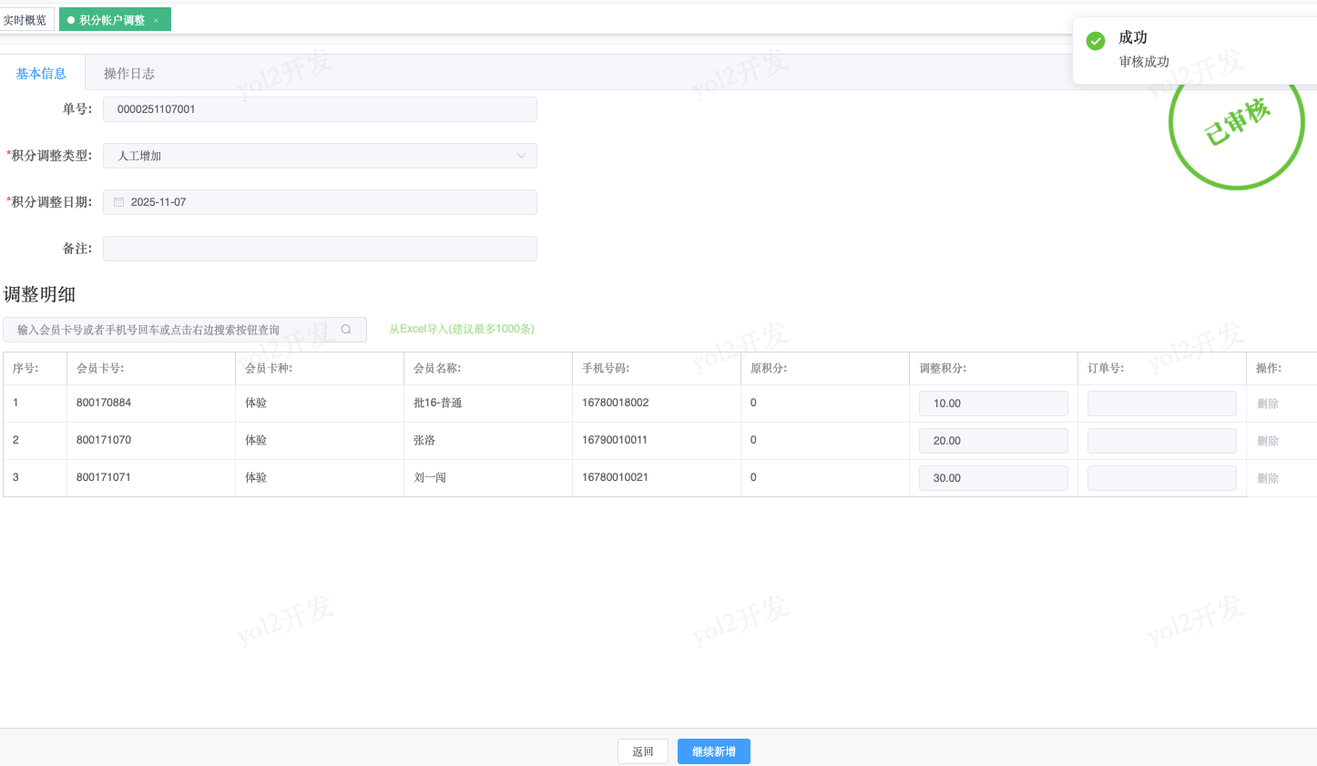
Task: Click the green success checkmark icon
Action: (1096, 41)
